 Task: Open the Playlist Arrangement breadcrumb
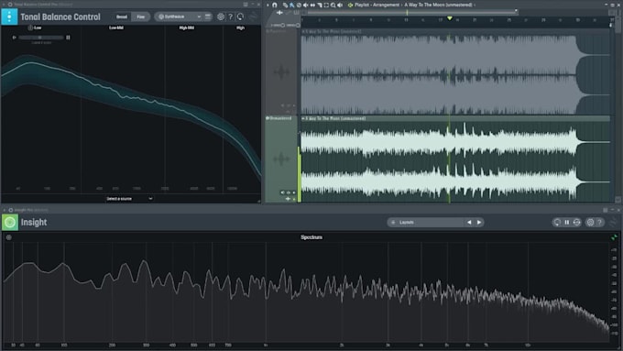pos(387,5)
